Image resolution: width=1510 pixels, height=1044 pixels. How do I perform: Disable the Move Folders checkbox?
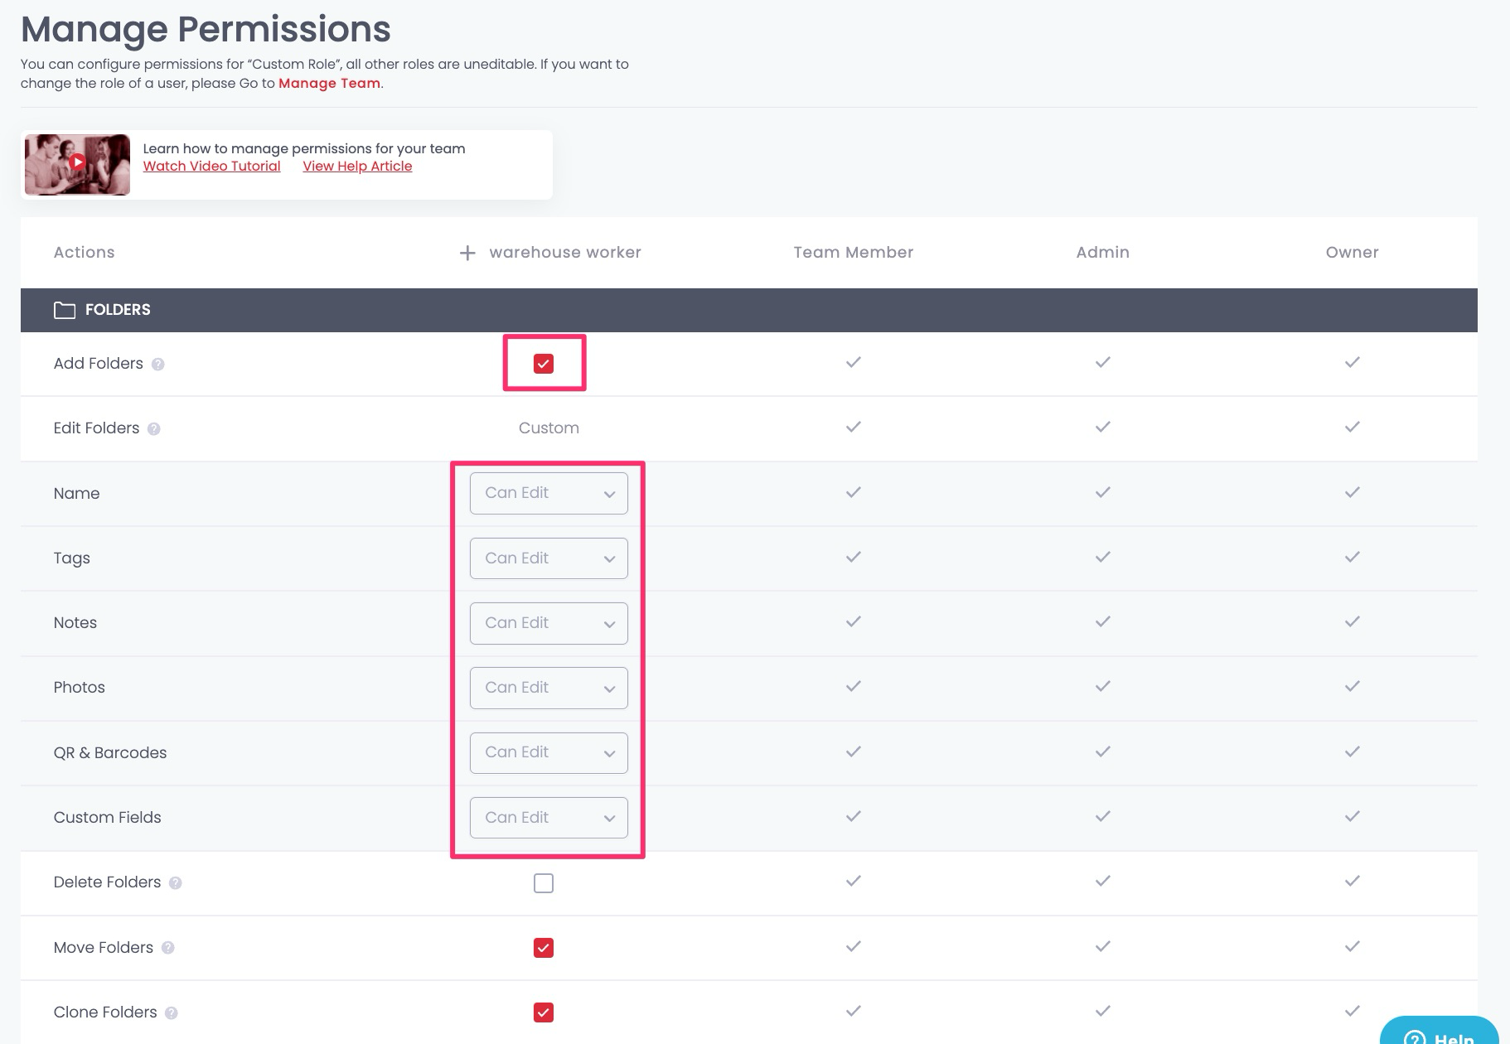coord(544,947)
